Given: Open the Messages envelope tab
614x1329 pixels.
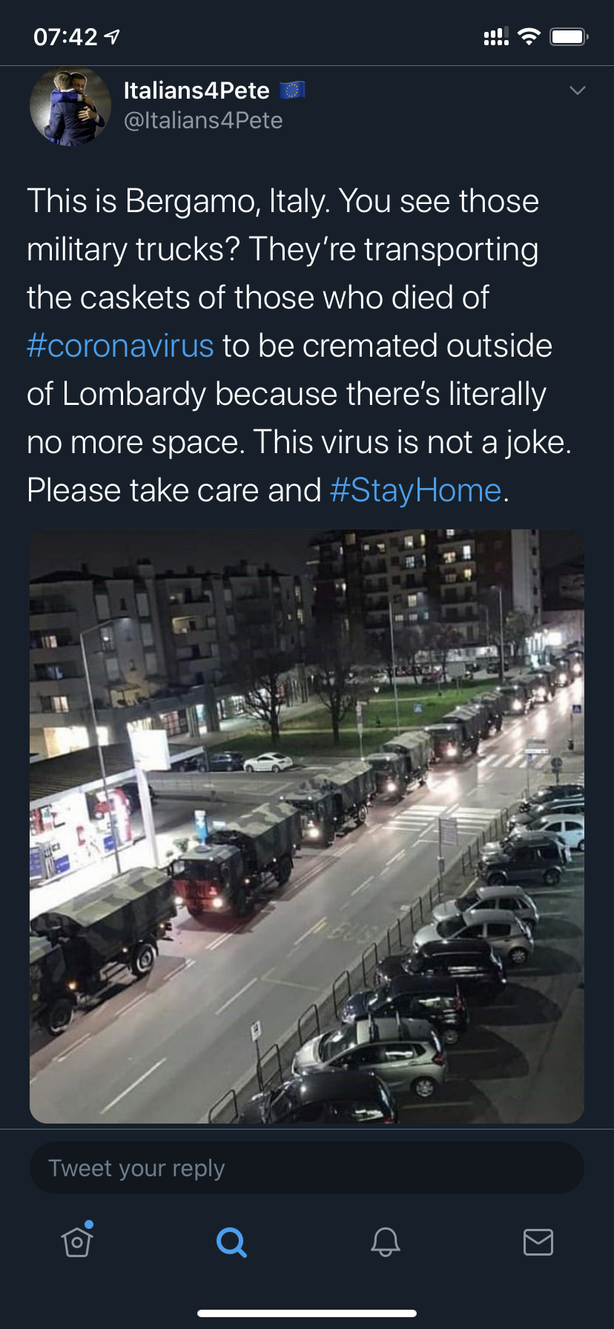Looking at the screenshot, I should pos(538,1241).
